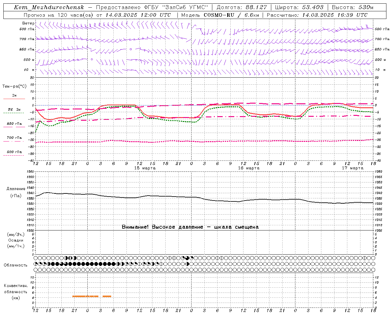Click the '2м' temperature legend entry
The height and width of the screenshot is (313, 391).
point(14,96)
